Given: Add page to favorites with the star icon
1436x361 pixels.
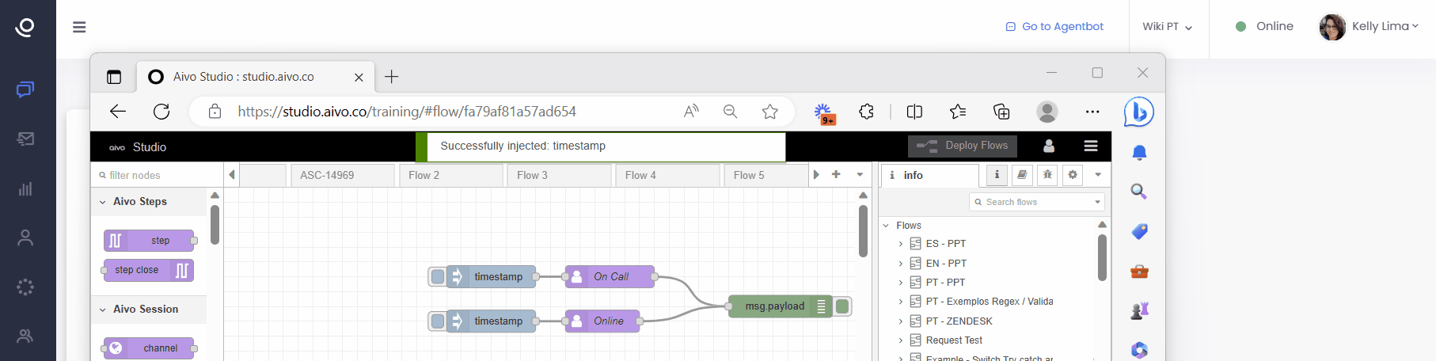Looking at the screenshot, I should pos(769,112).
